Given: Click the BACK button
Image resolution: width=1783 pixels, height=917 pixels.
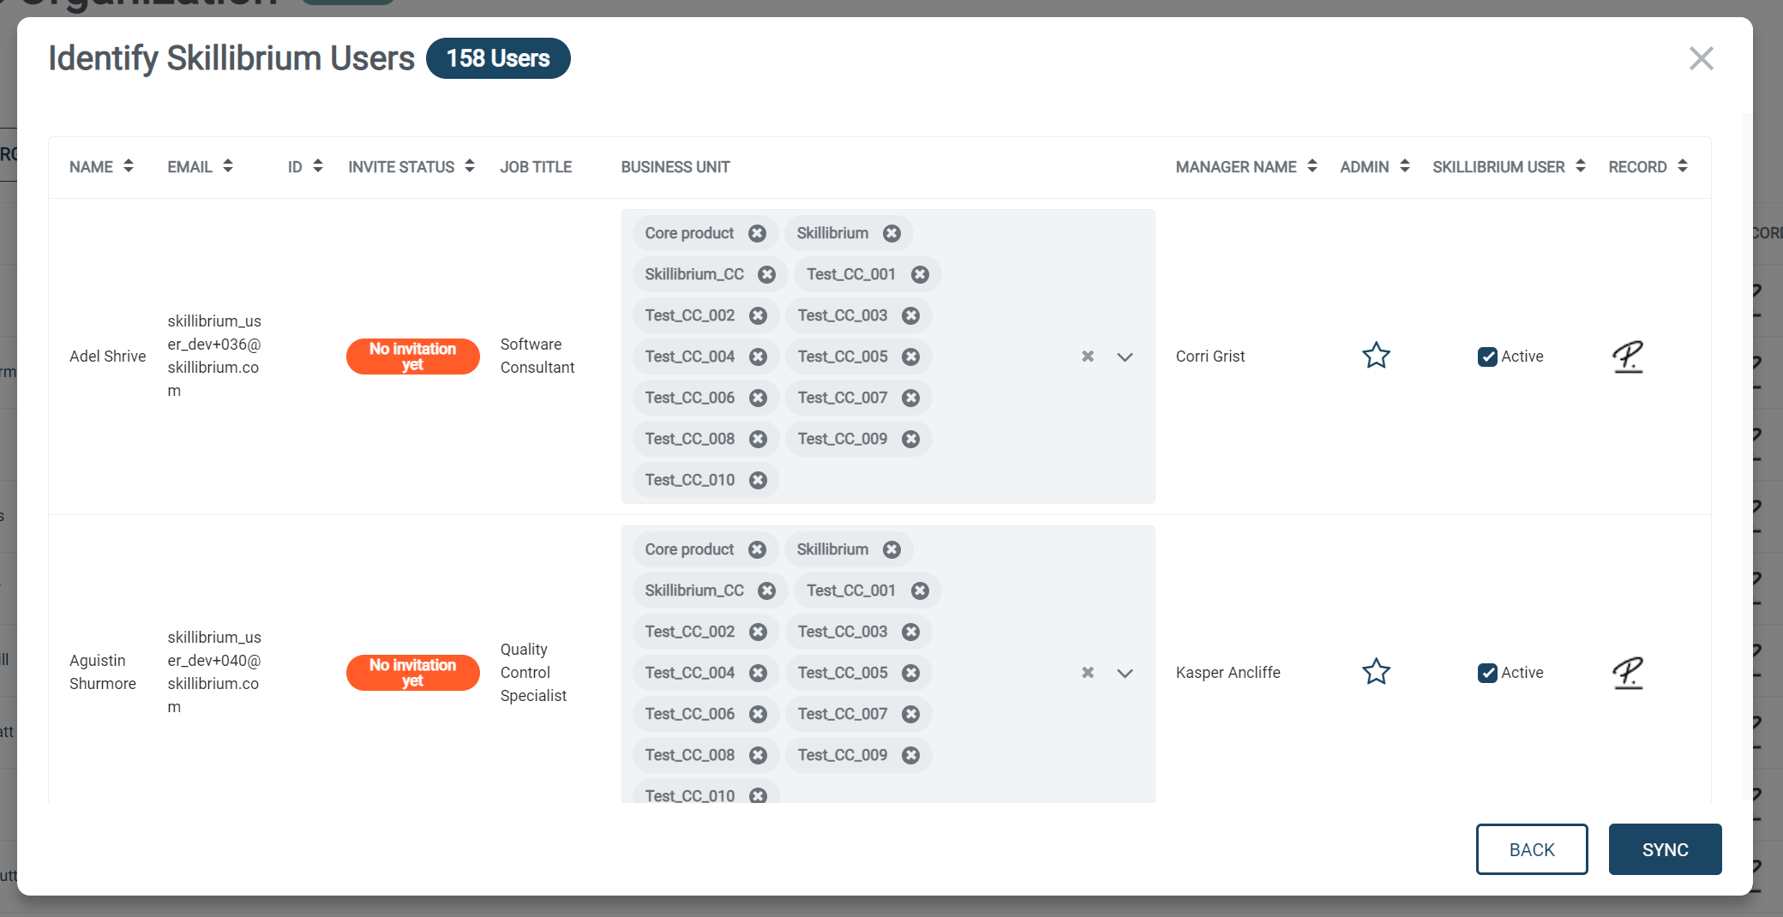Looking at the screenshot, I should tap(1532, 849).
